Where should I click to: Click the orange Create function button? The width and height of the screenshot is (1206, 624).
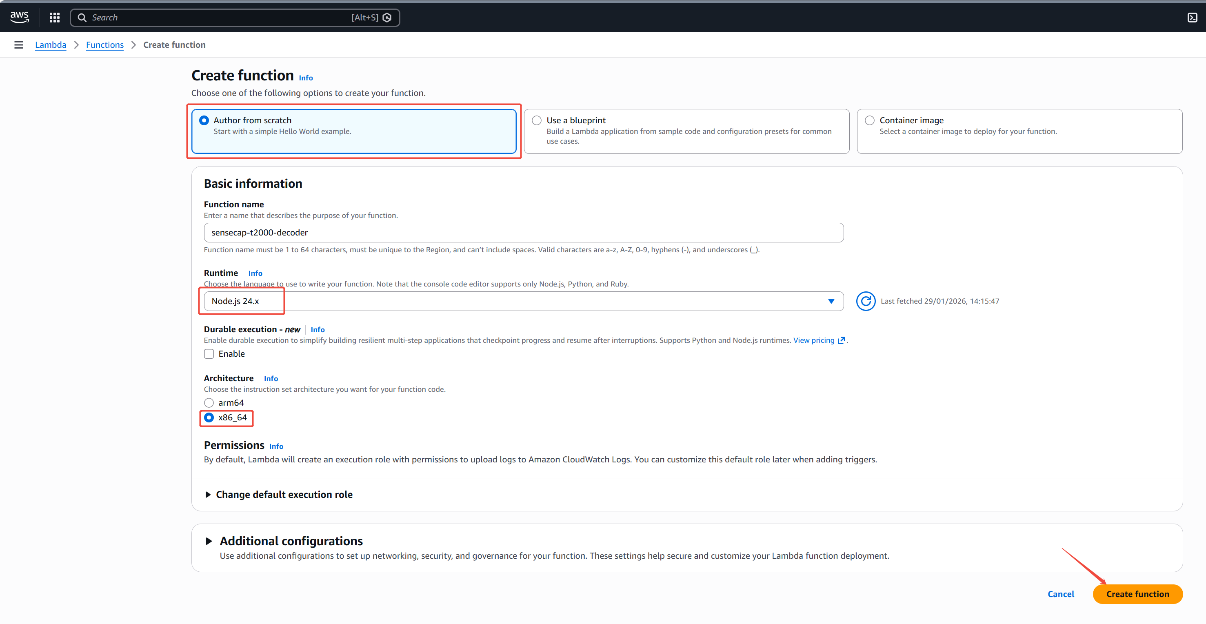click(x=1137, y=594)
